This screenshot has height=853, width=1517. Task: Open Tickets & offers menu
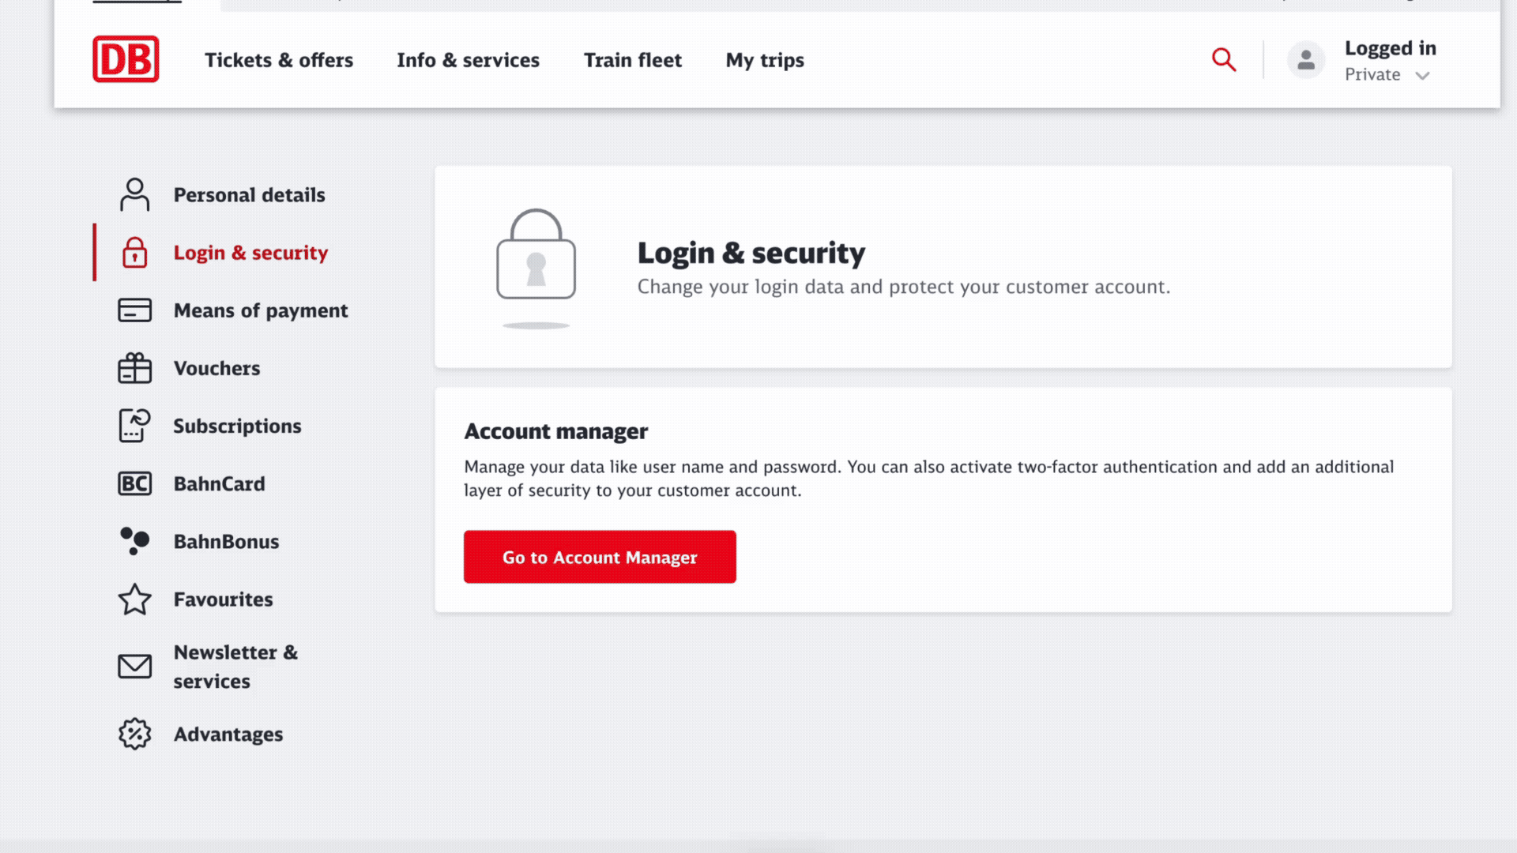[279, 60]
